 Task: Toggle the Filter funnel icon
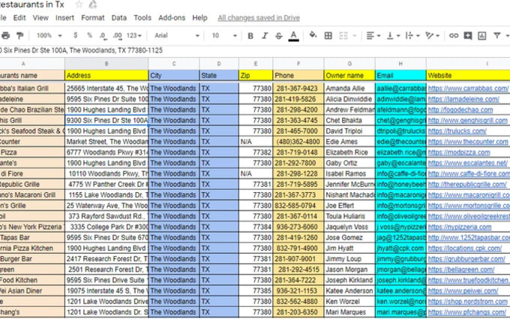[x=496, y=35]
